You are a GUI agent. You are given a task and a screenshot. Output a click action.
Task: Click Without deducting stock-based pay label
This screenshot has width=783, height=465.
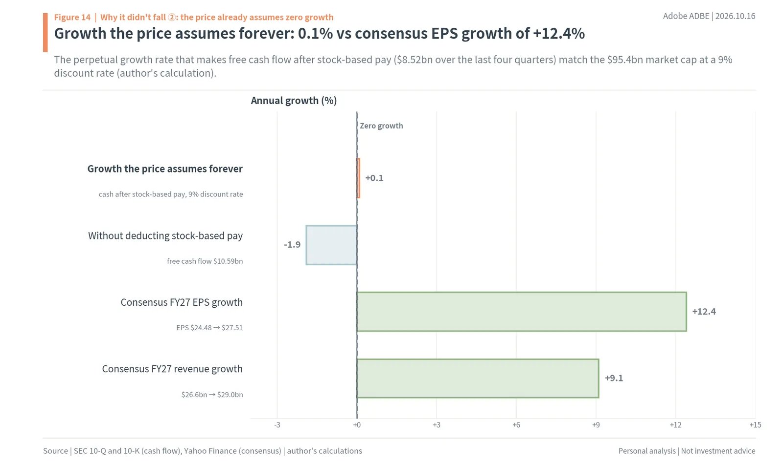(x=165, y=236)
